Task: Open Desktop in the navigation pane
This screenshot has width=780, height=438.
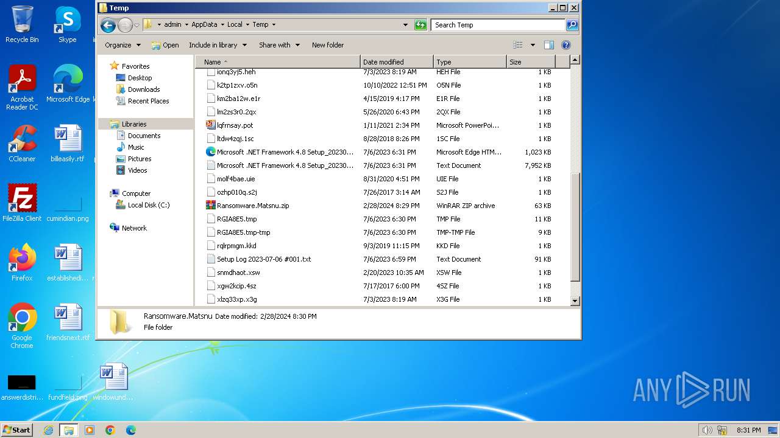Action: [140, 78]
